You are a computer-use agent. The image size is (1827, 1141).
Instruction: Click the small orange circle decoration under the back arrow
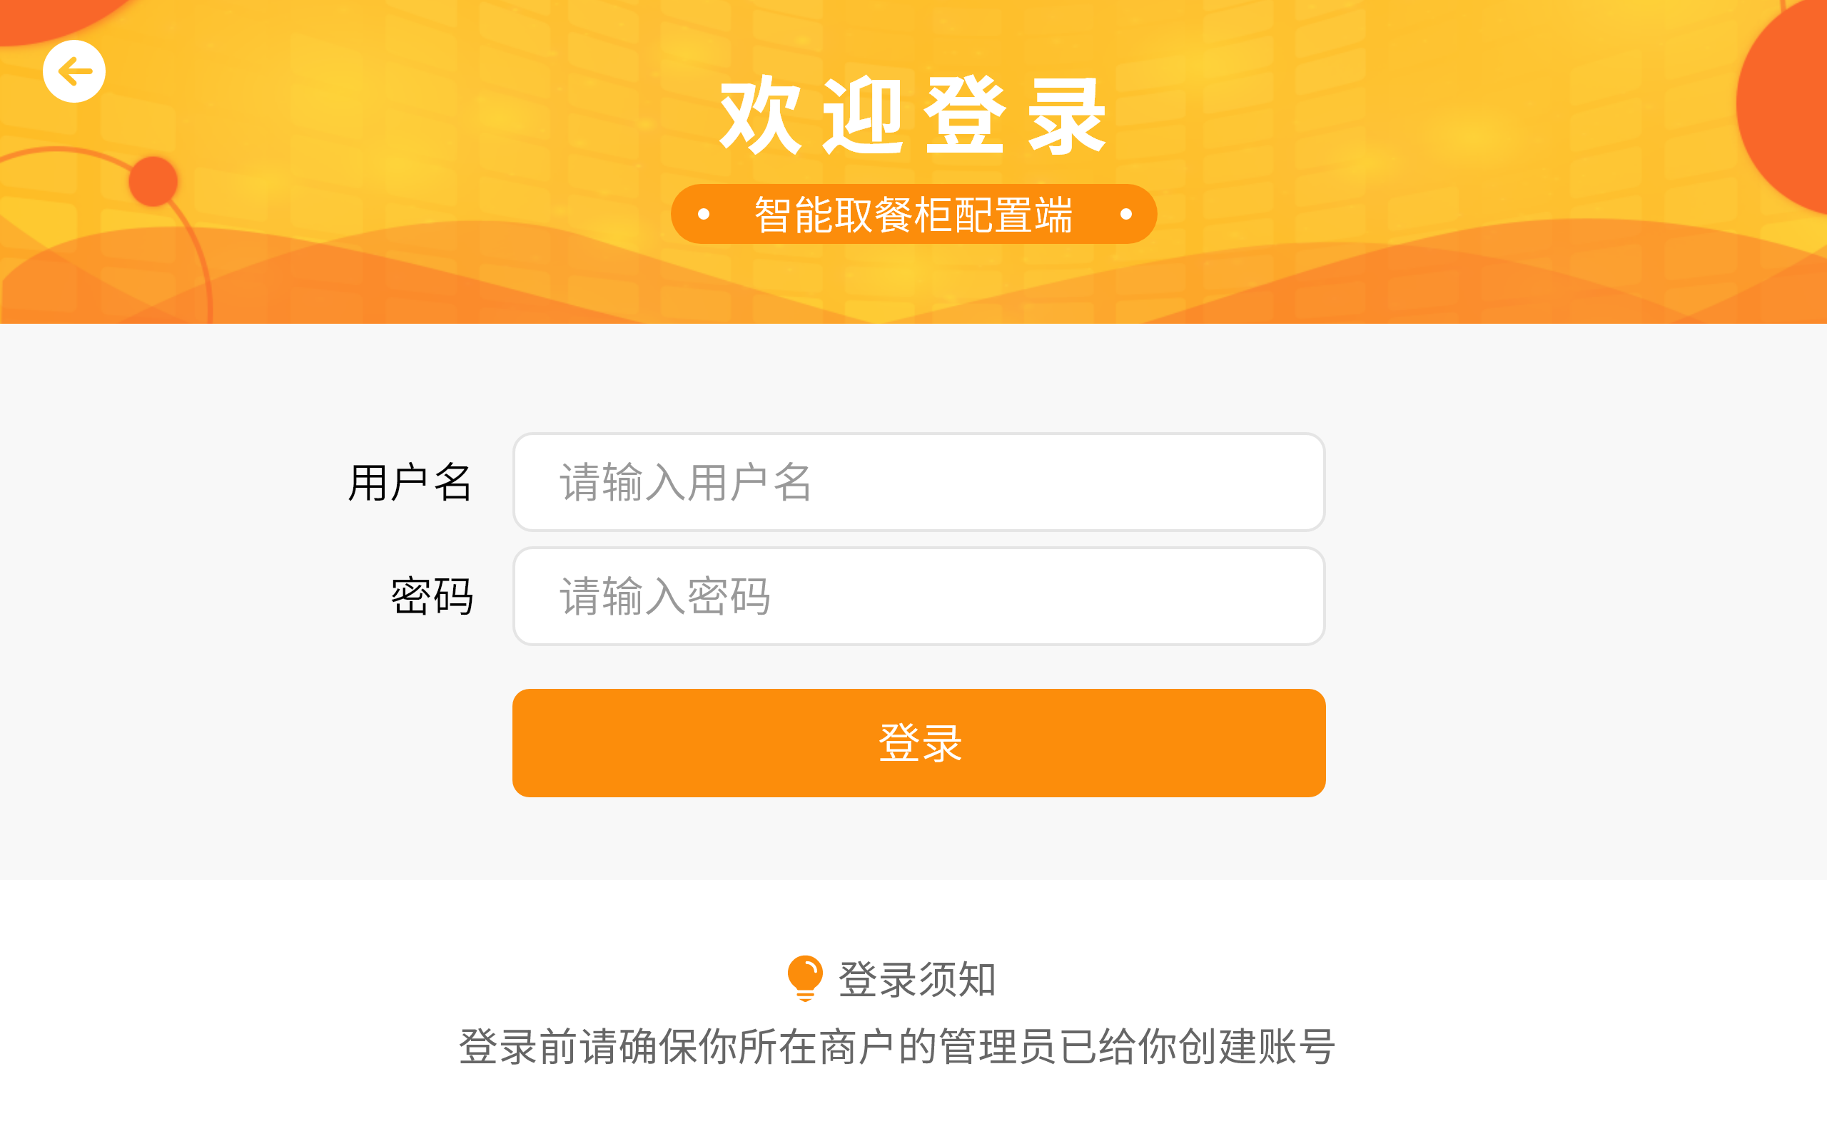[153, 181]
